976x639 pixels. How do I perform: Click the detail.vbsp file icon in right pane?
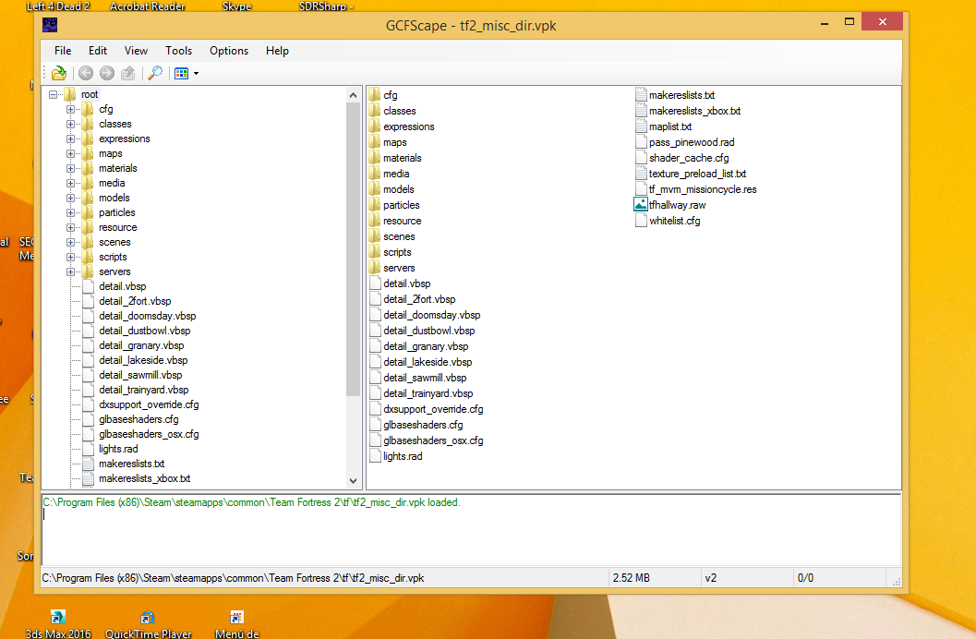375,283
